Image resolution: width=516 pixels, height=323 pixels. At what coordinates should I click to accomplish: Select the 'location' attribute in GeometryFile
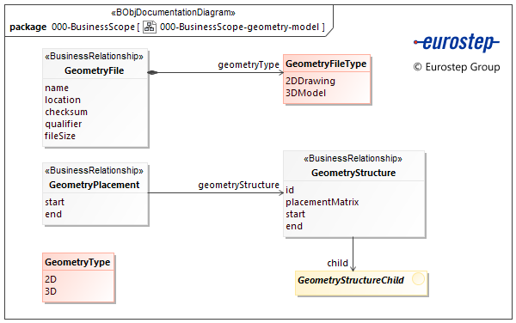click(x=63, y=100)
